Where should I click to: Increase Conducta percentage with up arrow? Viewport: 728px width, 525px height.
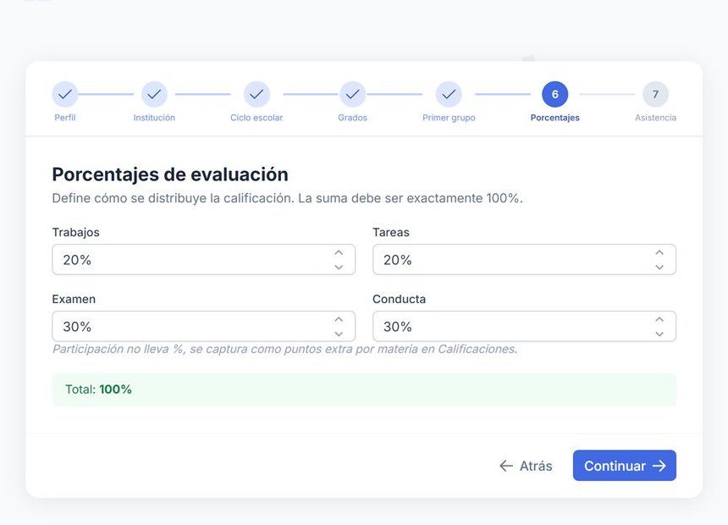pyautogui.click(x=659, y=319)
